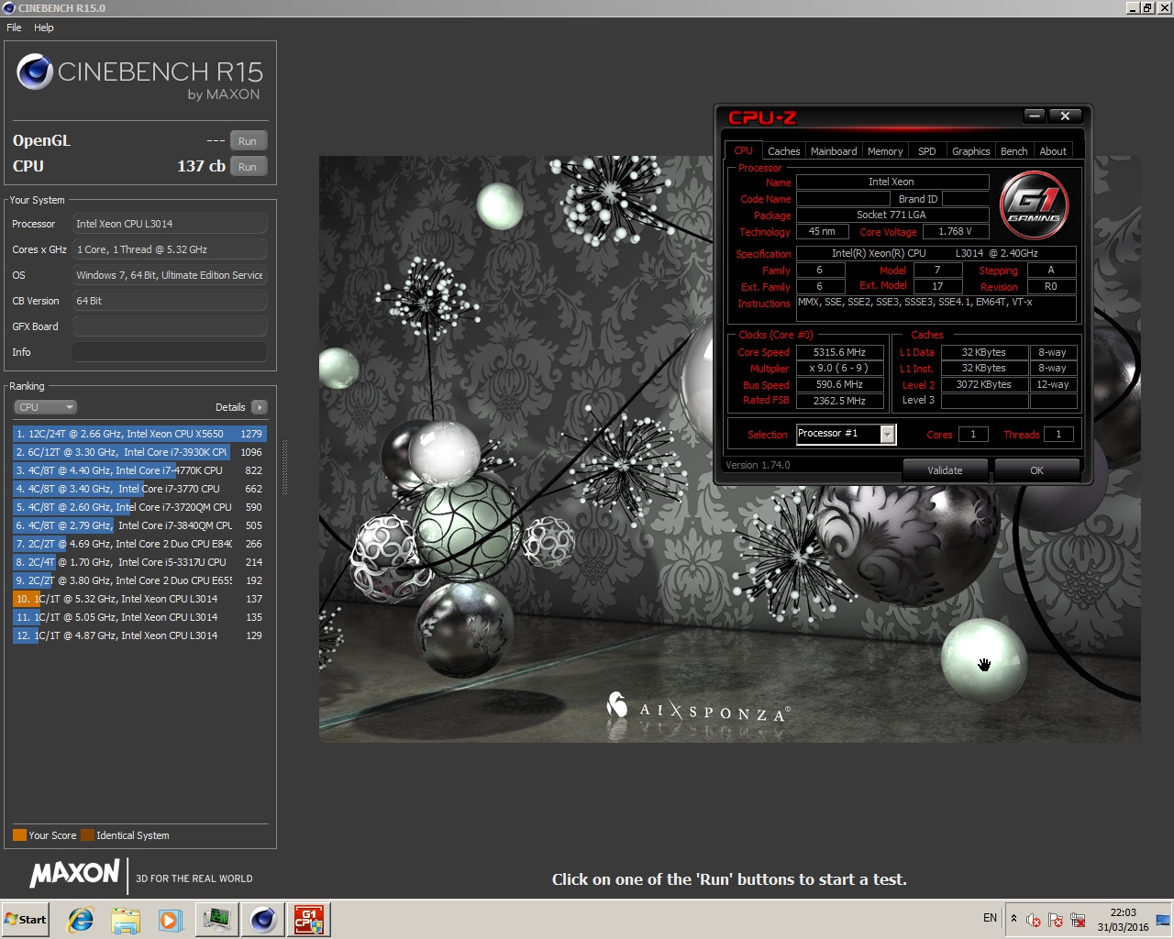Open the EN language indicator
The image size is (1174, 939).
(x=990, y=918)
